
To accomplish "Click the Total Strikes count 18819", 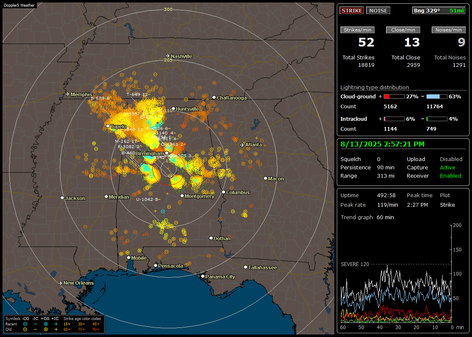I will tap(366, 65).
